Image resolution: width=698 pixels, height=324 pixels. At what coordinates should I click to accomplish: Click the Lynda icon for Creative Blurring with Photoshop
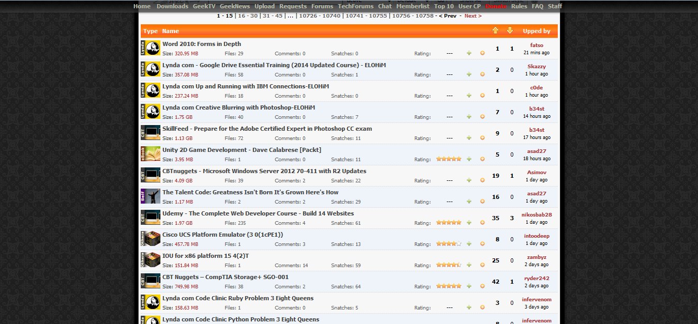(x=150, y=112)
